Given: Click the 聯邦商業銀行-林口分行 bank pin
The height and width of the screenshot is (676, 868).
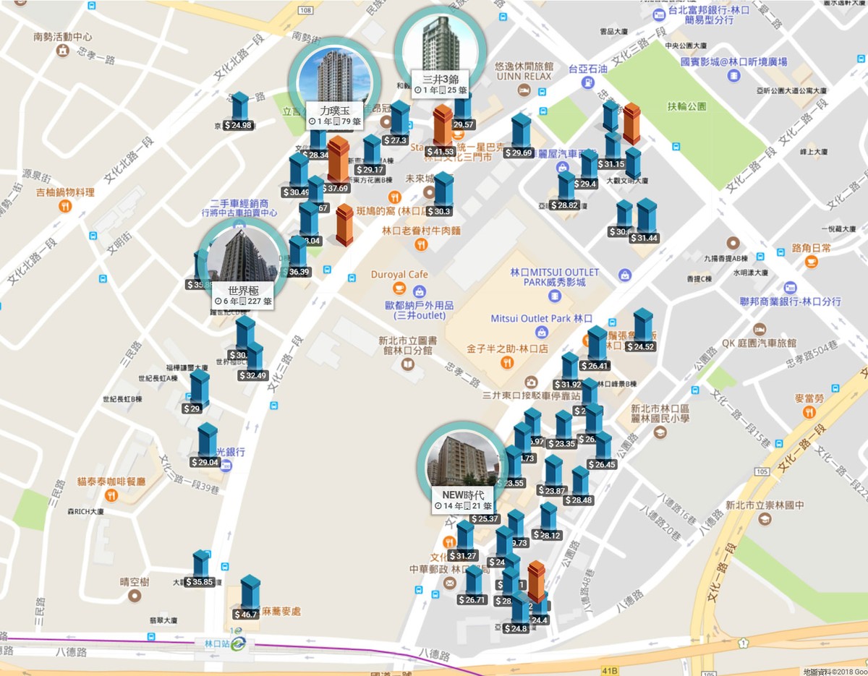Looking at the screenshot, I should (x=790, y=286).
